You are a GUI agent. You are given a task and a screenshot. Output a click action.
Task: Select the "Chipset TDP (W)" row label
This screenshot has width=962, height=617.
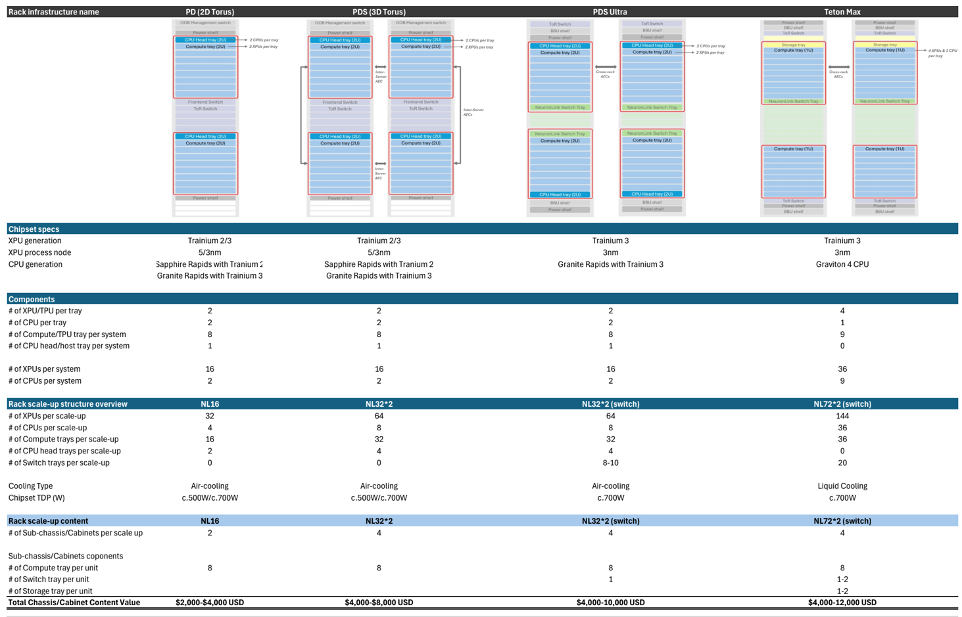click(37, 498)
